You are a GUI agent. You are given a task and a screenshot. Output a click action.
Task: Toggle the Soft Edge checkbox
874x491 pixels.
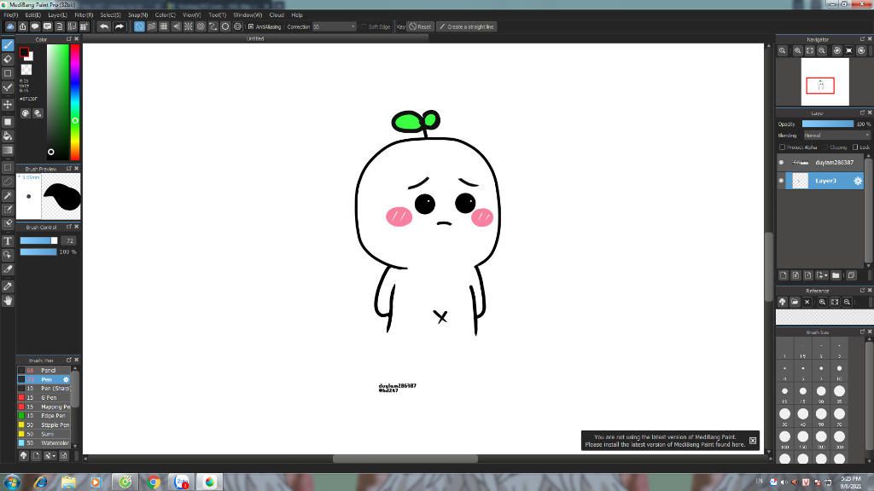(364, 26)
